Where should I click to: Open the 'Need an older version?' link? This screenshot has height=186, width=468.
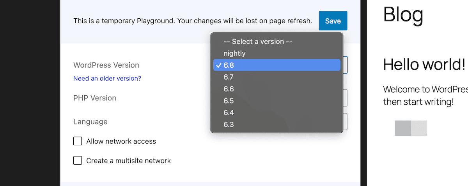coord(107,78)
